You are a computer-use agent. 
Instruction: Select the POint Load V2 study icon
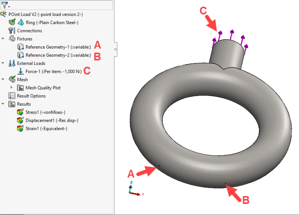(x=4, y=14)
